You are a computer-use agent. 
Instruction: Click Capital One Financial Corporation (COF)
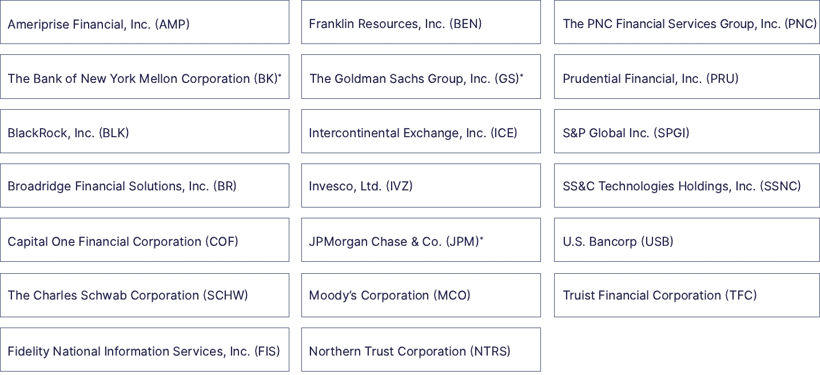(144, 241)
